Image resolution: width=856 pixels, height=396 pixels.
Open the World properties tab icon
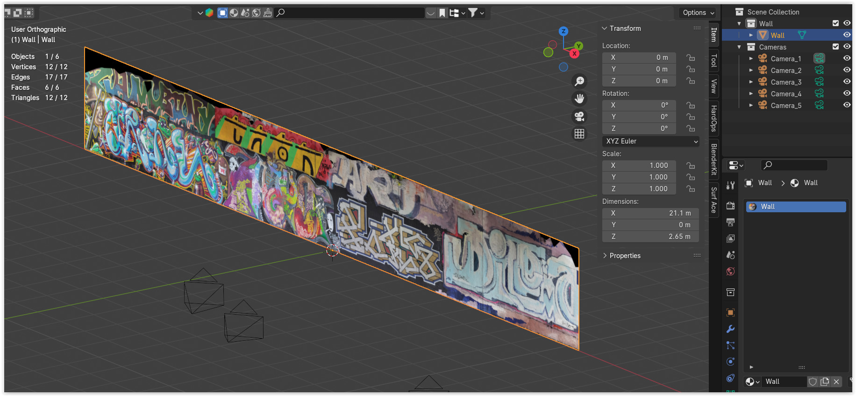731,272
